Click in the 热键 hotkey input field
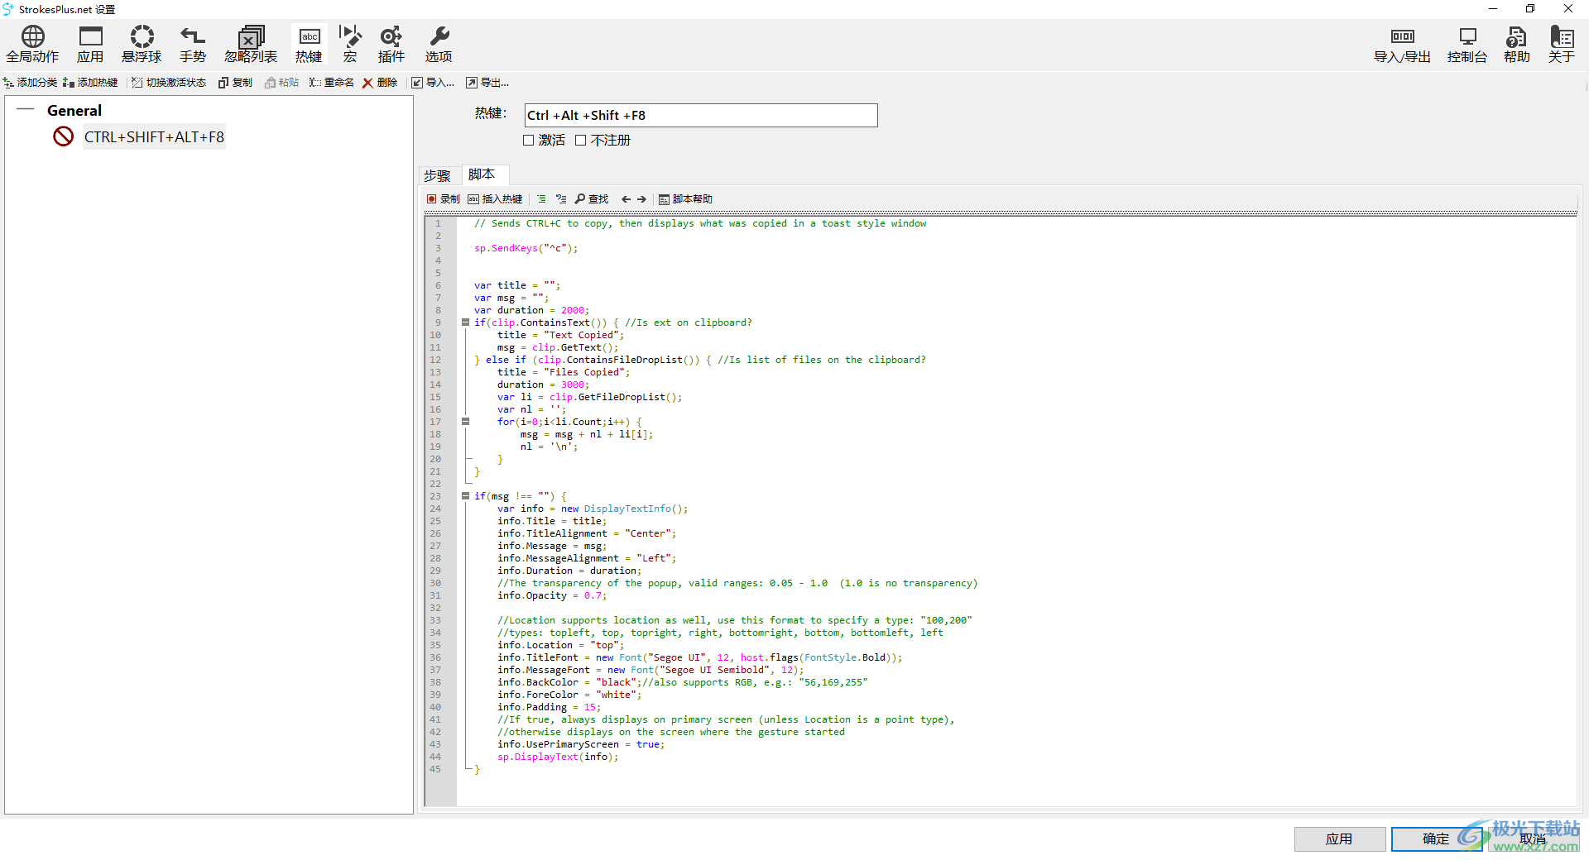Viewport: 1589px width, 860px height. coord(700,116)
